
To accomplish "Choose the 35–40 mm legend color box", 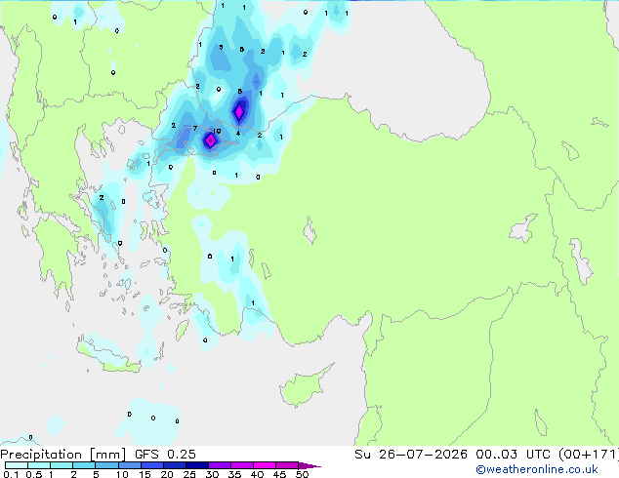I will click(241, 465).
